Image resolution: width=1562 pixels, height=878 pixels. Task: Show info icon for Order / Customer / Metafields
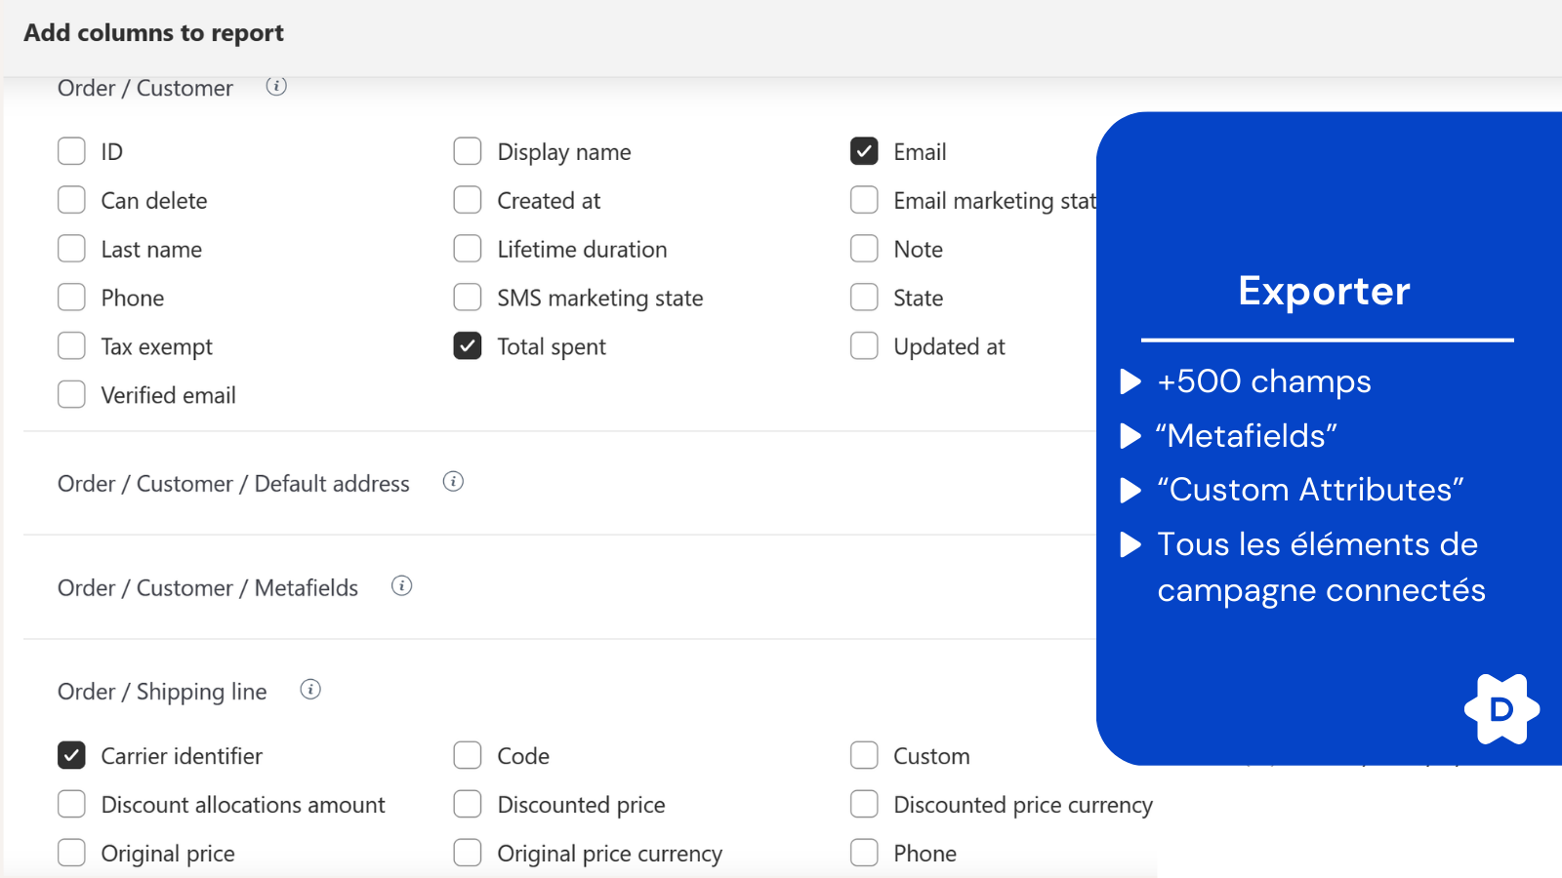(x=401, y=586)
